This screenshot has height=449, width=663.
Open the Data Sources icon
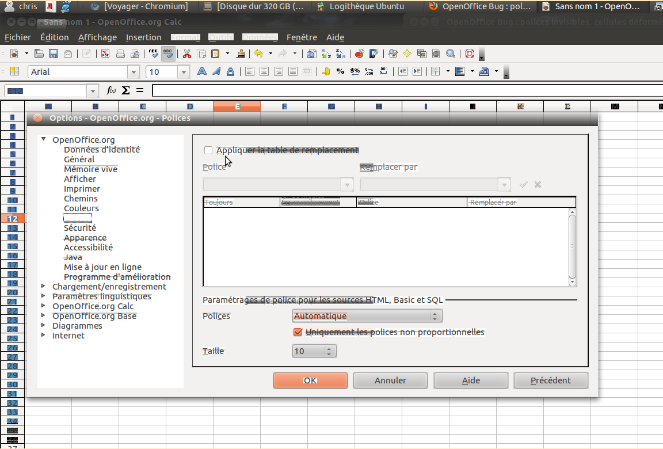[436, 54]
